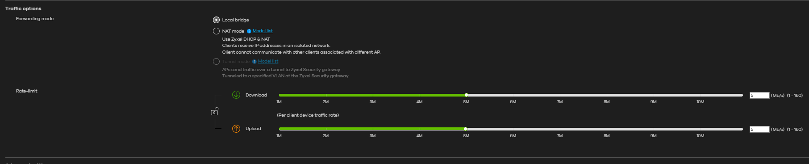This screenshot has width=809, height=164.
Task: Select the Tunnel mode radio button
Action: 216,61
